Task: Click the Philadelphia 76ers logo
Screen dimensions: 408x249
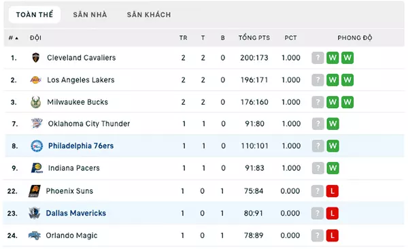Action: pos(37,146)
